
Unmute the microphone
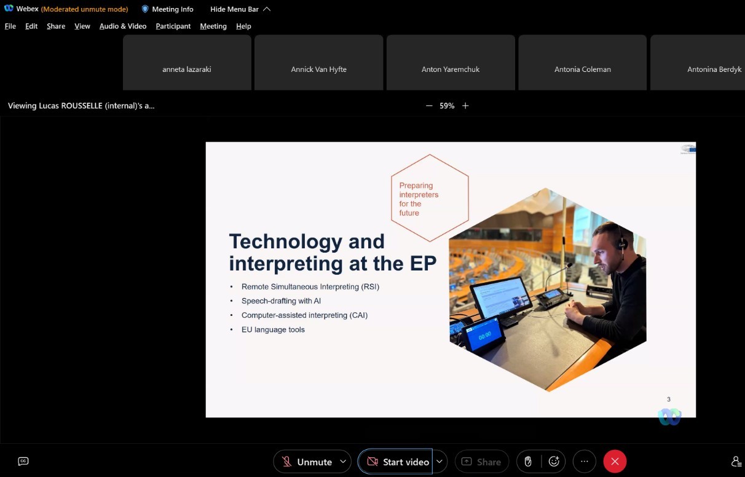coord(306,462)
